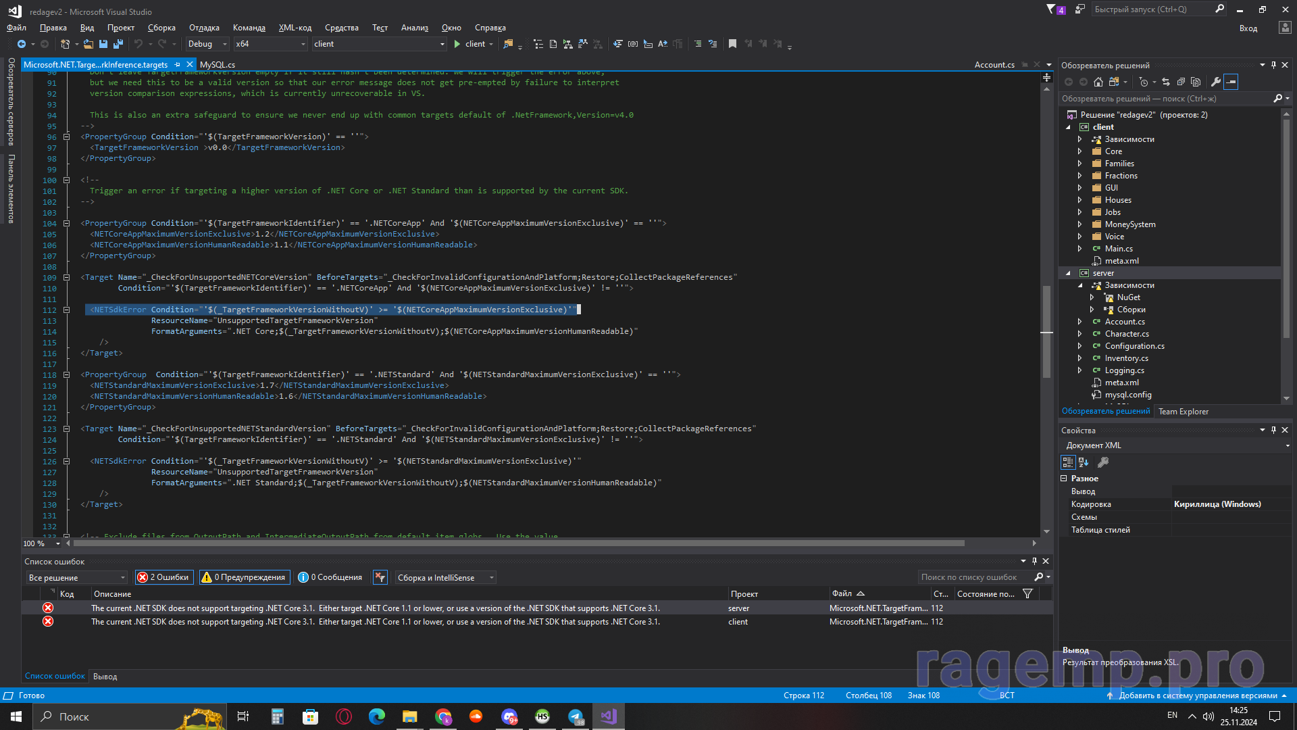Click the Solution Explorer vertical scrollbar
Viewport: 1297px width, 730px height.
coord(1286,228)
